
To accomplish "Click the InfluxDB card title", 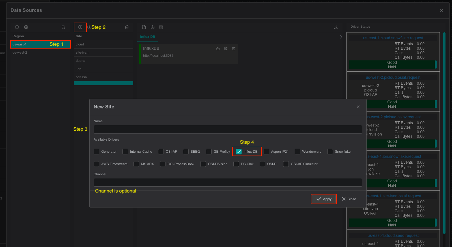I will 151,48.
